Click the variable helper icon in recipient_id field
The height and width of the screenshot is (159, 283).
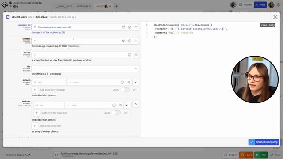[123, 27]
